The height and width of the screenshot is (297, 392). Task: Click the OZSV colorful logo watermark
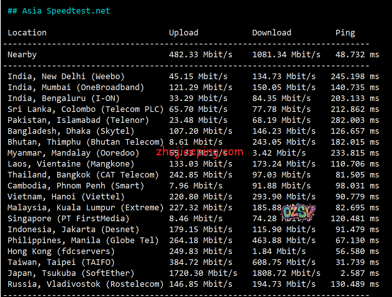click(x=298, y=213)
